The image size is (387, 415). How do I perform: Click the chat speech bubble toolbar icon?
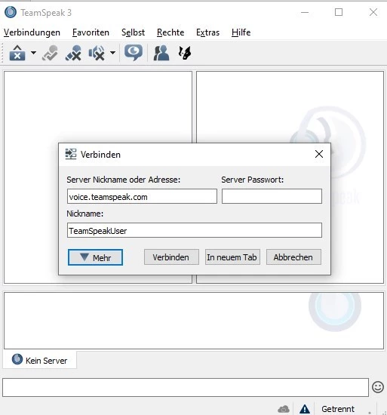pyautogui.click(x=134, y=53)
